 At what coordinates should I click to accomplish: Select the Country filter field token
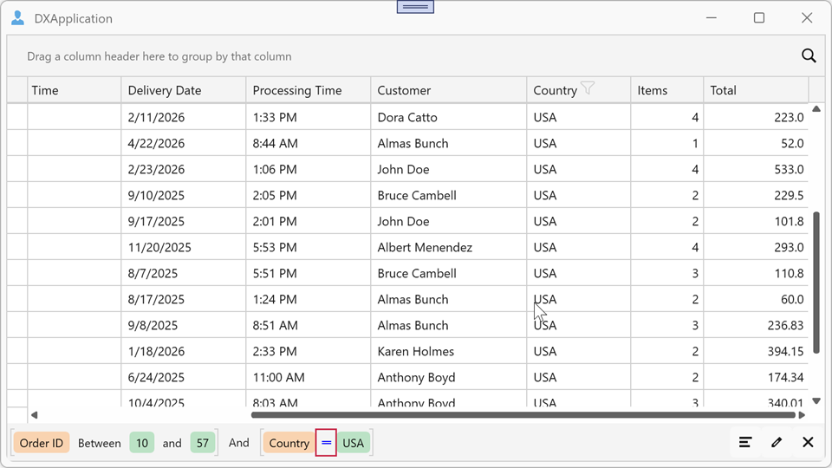click(x=289, y=443)
